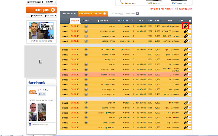Click the chain-link icon in the 69,000 row

186,26
